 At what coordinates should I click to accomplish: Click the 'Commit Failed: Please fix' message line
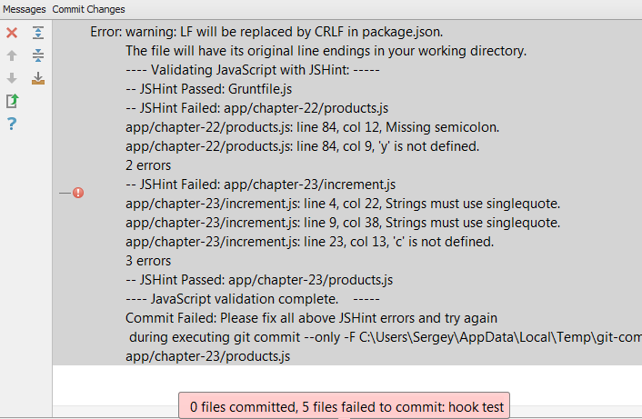(311, 318)
